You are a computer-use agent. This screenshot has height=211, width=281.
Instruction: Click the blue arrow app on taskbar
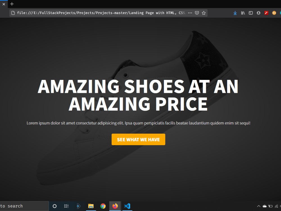pos(78,206)
